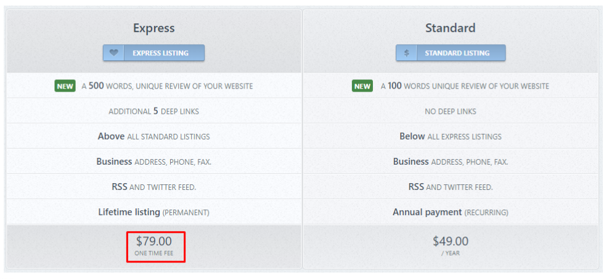The height and width of the screenshot is (279, 609).
Task: Click Business address row in Express column
Action: tap(153, 162)
